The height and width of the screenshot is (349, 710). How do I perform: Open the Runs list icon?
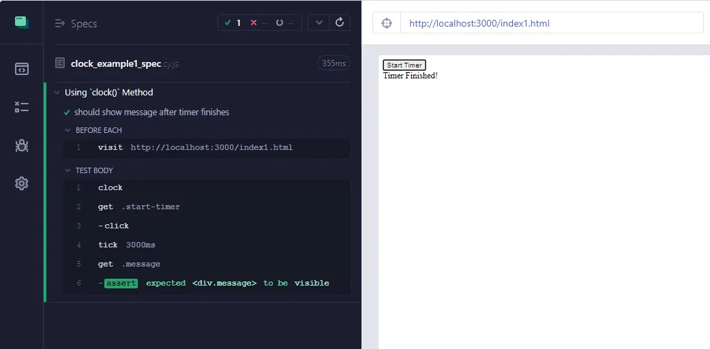[21, 107]
